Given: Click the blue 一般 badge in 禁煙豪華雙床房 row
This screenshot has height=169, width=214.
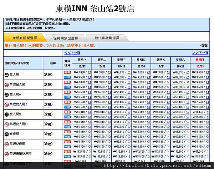Looking at the screenshot, I should coord(67,157).
